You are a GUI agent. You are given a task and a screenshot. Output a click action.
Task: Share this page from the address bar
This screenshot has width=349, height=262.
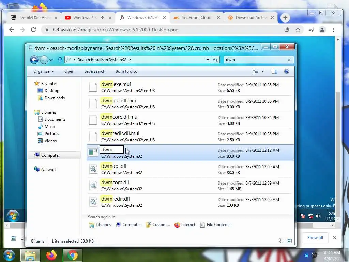coord(287,30)
